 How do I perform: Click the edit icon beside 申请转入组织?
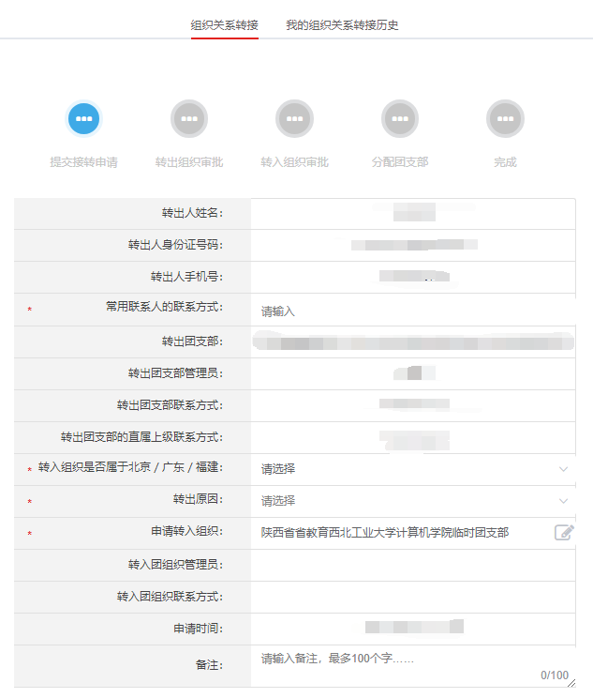pos(563,533)
